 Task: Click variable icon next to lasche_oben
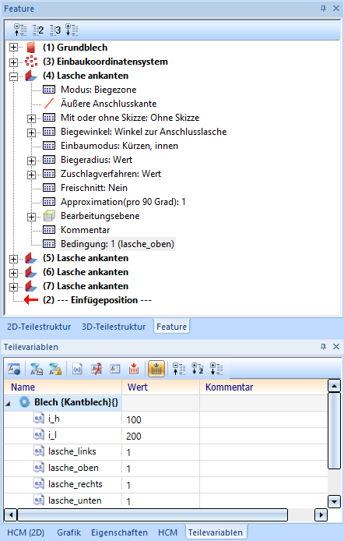coord(39,468)
